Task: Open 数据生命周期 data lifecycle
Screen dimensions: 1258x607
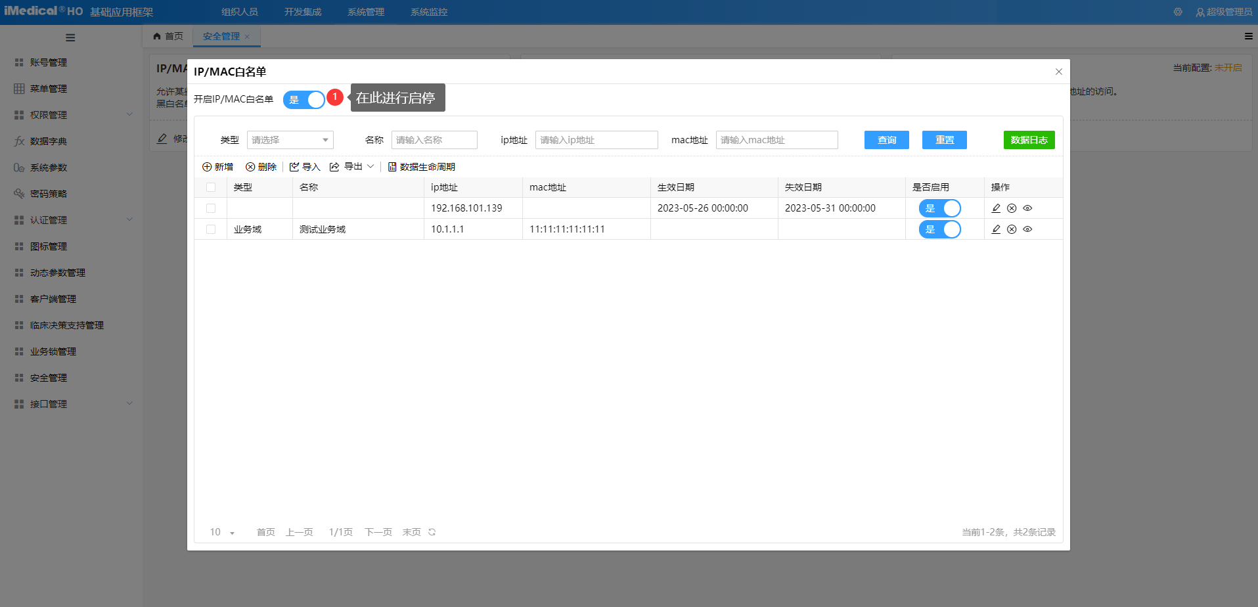Action: 421,167
